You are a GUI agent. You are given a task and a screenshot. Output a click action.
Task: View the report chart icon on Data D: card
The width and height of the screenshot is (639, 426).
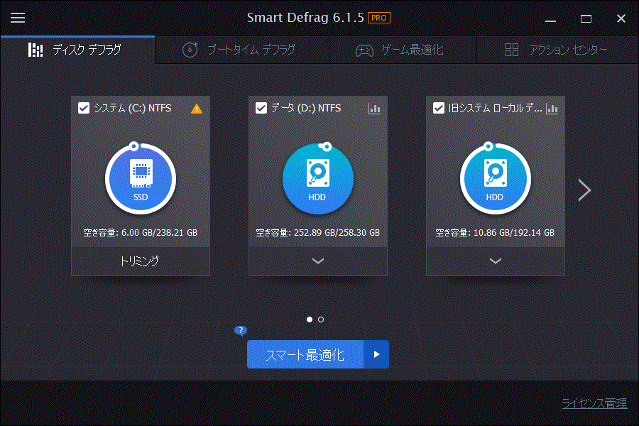(374, 109)
